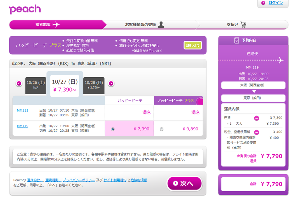
Task: Select ¥7,390 ハッピーピーチ fare radio
Action: [x=113, y=129]
